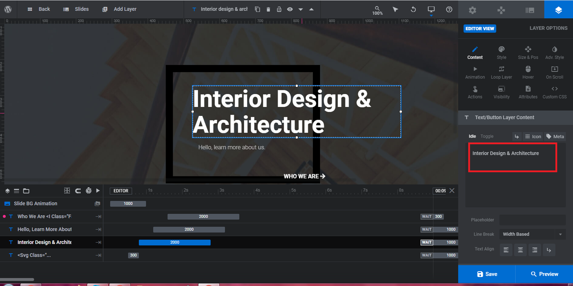Switch to the module settings gear tab
Screen dimensions: 573x286
click(472, 10)
